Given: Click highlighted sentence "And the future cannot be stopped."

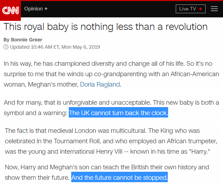Looking at the screenshot, I should (x=119, y=177).
